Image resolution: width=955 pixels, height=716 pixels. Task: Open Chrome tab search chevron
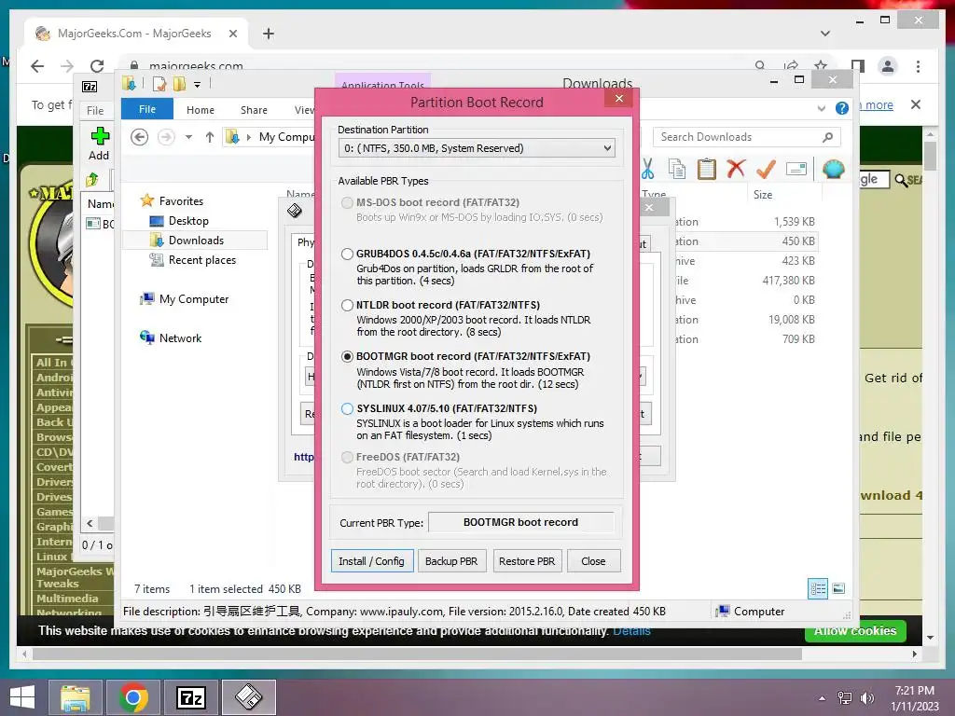tap(824, 34)
